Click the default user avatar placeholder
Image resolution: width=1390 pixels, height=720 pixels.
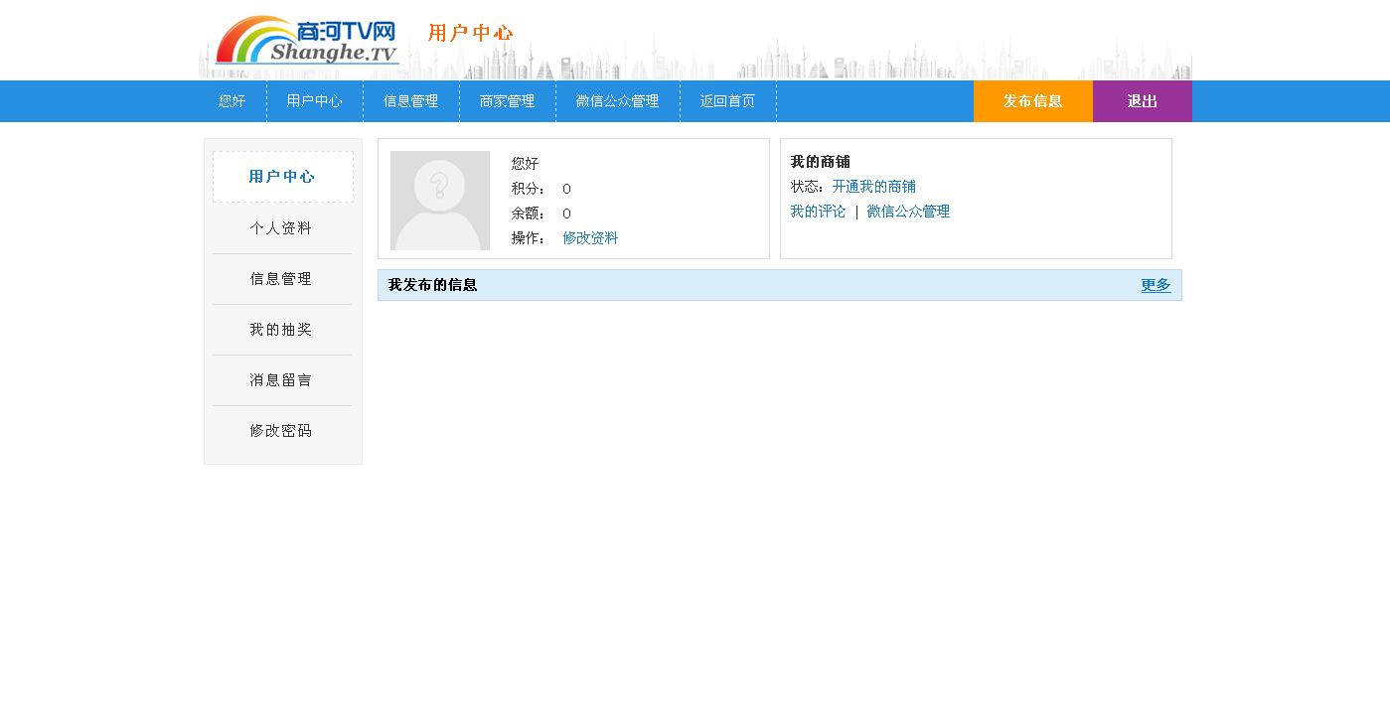440,201
